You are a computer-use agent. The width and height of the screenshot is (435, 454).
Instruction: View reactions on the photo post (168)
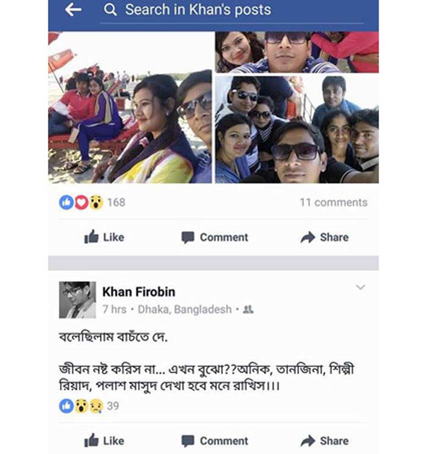point(92,203)
